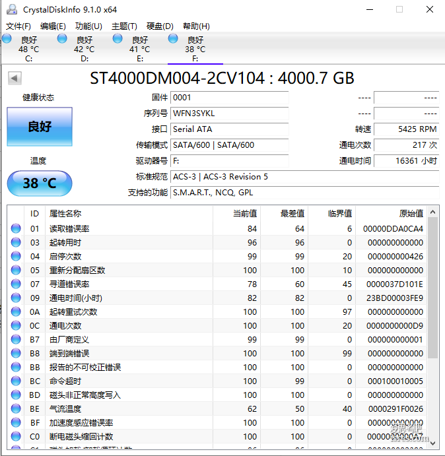Click the status icon of row B8 端到端错误

pos(16,353)
